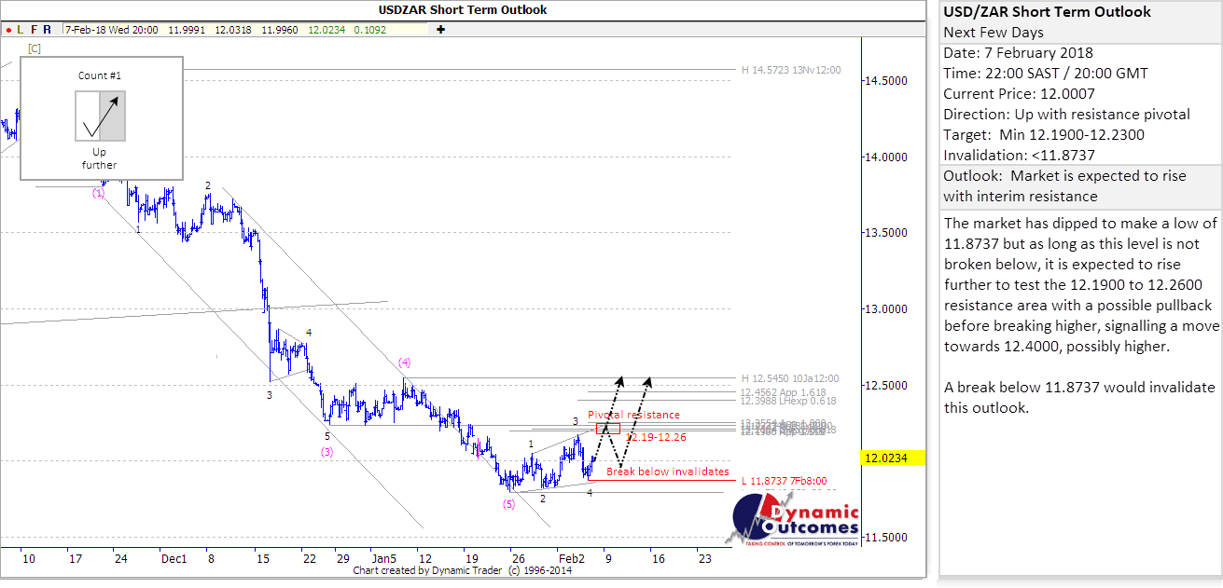Click the Up further caption
The height and width of the screenshot is (588, 1223).
100,158
